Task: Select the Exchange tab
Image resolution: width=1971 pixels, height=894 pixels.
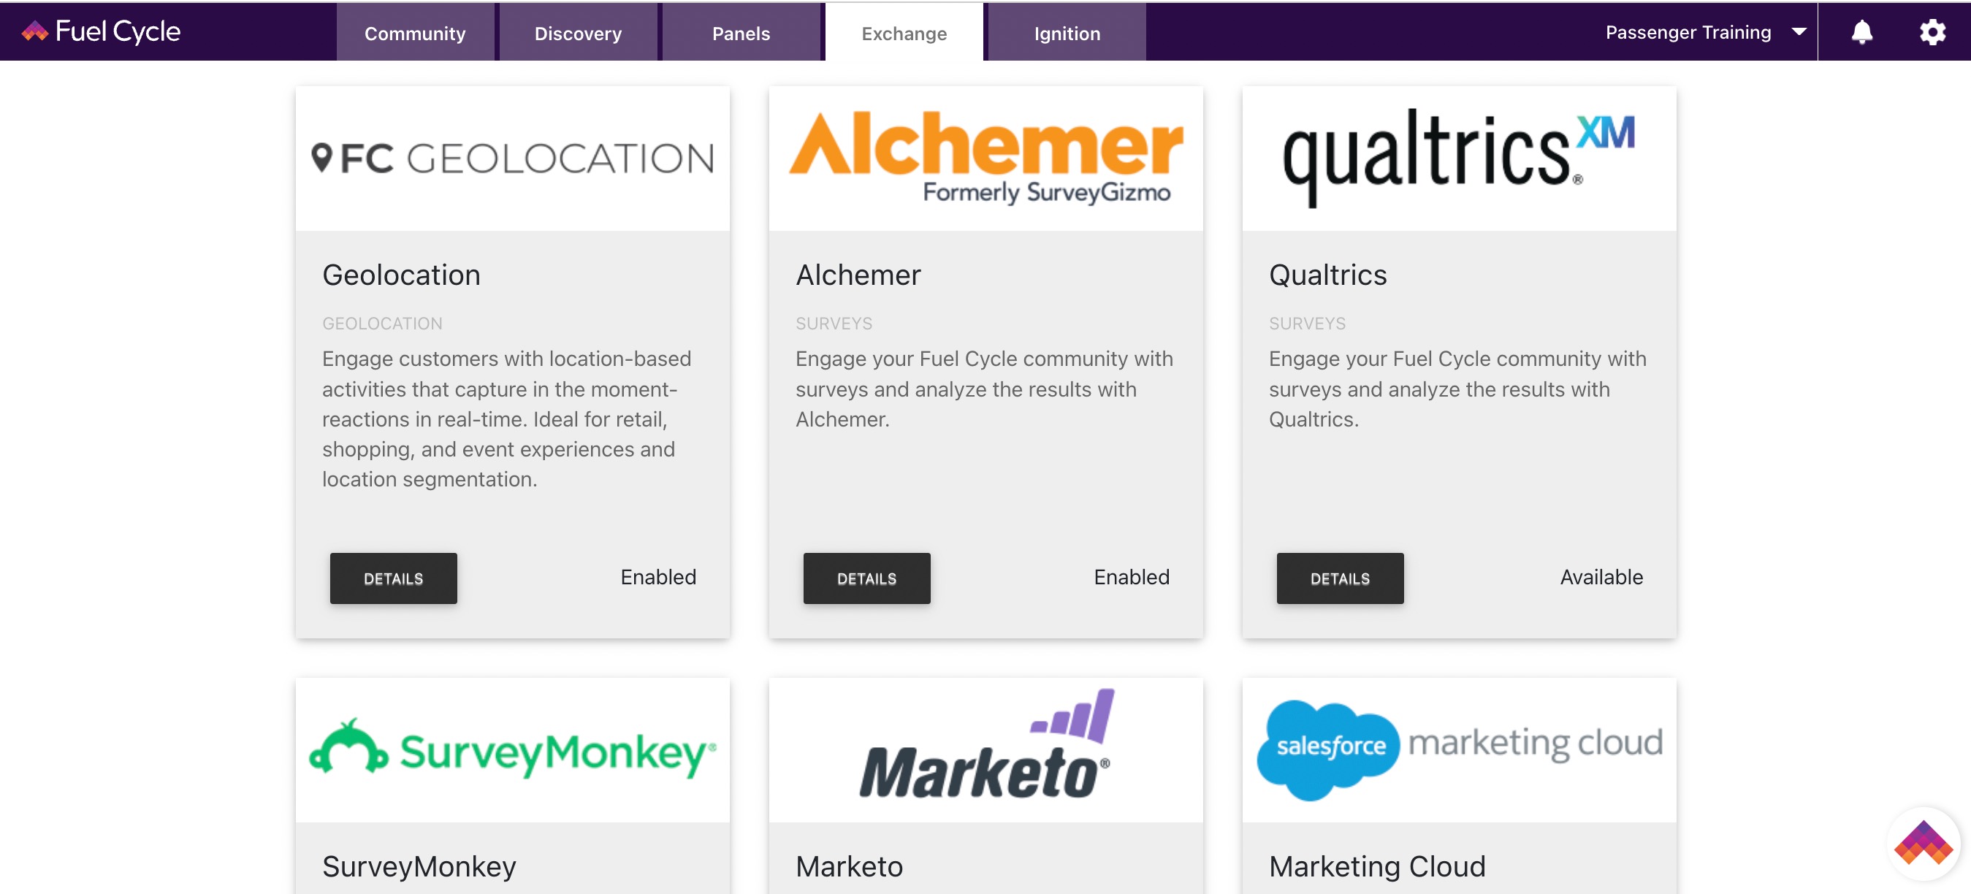Action: click(x=904, y=32)
